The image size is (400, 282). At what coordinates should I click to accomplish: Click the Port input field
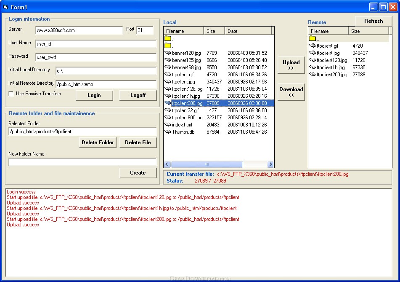pos(145,30)
